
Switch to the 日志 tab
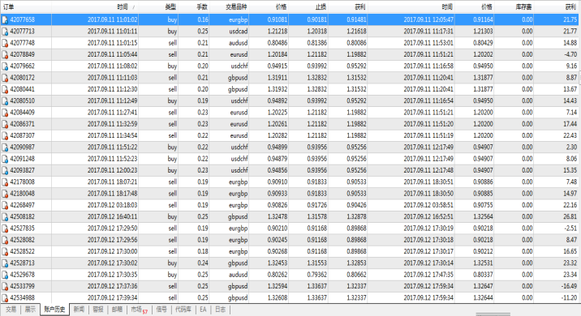221,310
